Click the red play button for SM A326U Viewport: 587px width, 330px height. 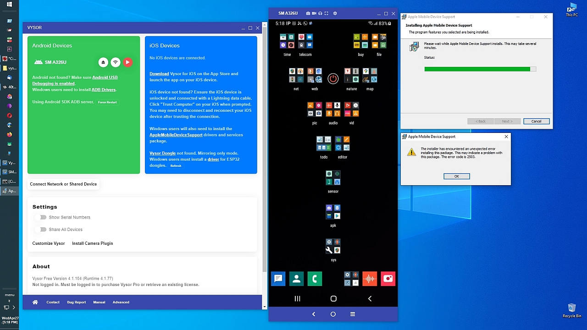pyautogui.click(x=127, y=62)
